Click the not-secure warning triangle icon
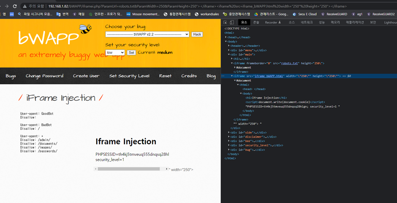Image resolution: width=397 pixels, height=203 pixels. coord(24,6)
